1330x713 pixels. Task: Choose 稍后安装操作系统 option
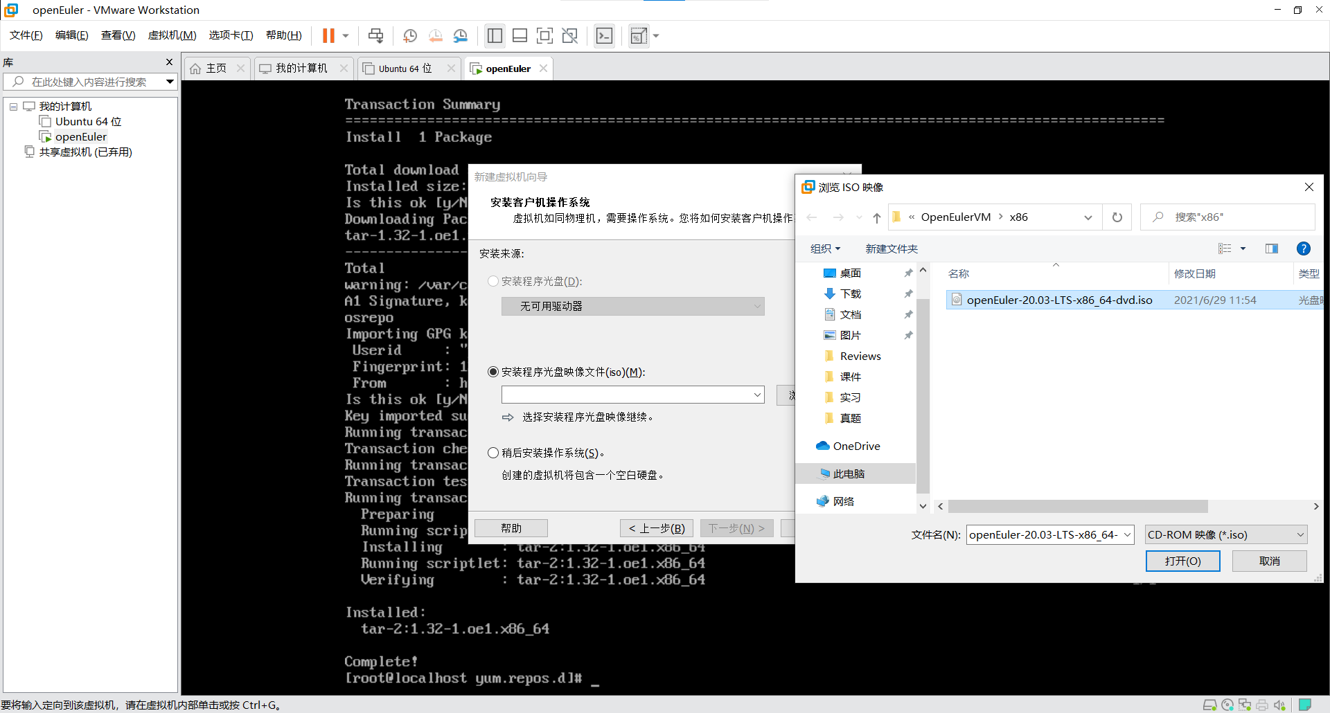click(x=493, y=452)
